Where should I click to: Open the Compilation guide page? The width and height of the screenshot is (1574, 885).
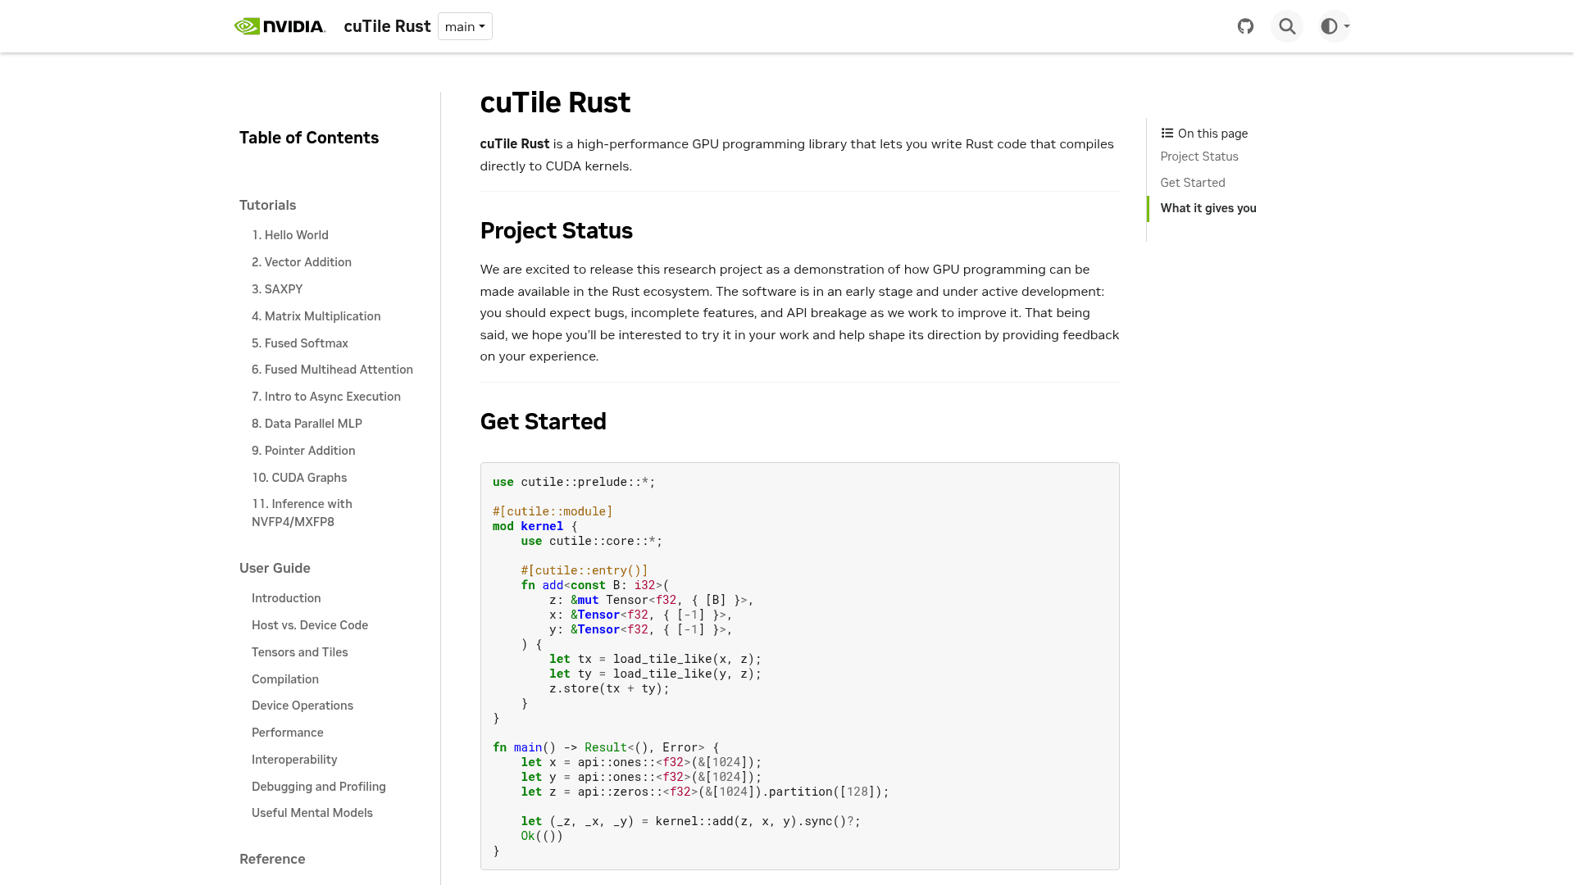point(285,679)
